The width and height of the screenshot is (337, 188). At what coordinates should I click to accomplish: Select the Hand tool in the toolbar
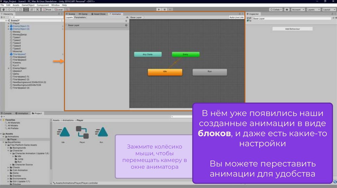tap(3, 9)
